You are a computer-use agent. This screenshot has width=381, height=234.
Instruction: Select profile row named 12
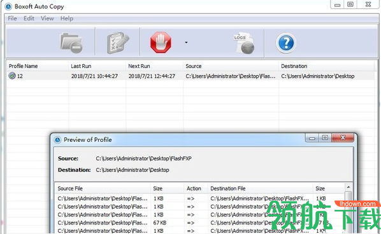(x=190, y=76)
